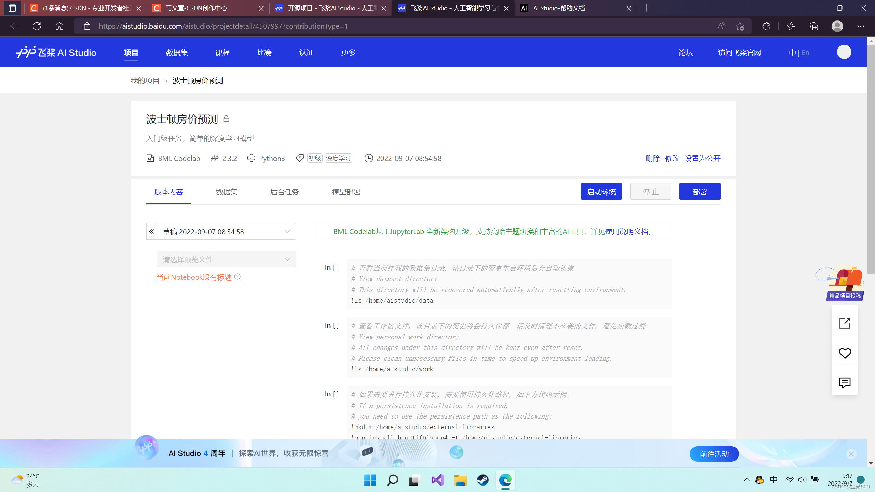Open 比赛 in top navigation
The image size is (875, 492).
click(x=265, y=52)
